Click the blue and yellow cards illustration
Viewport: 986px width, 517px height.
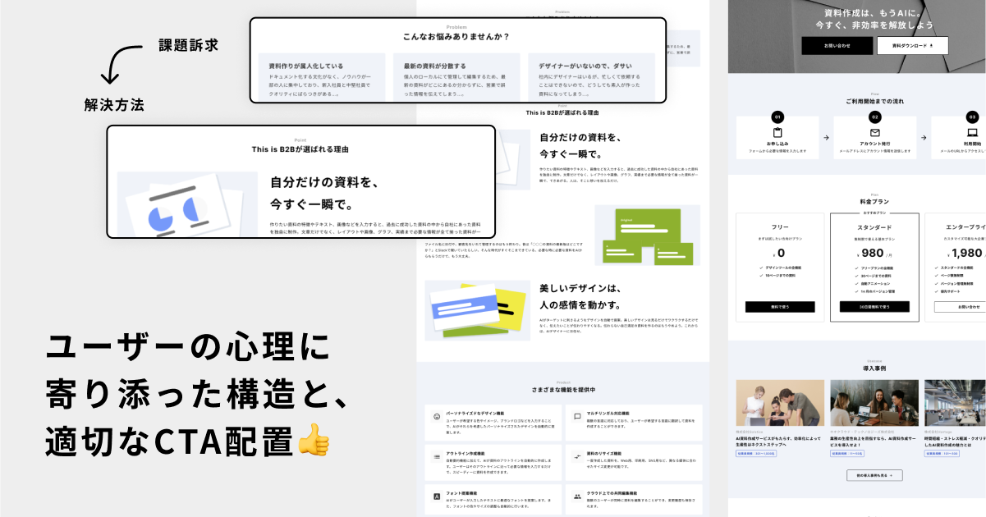pos(478,310)
